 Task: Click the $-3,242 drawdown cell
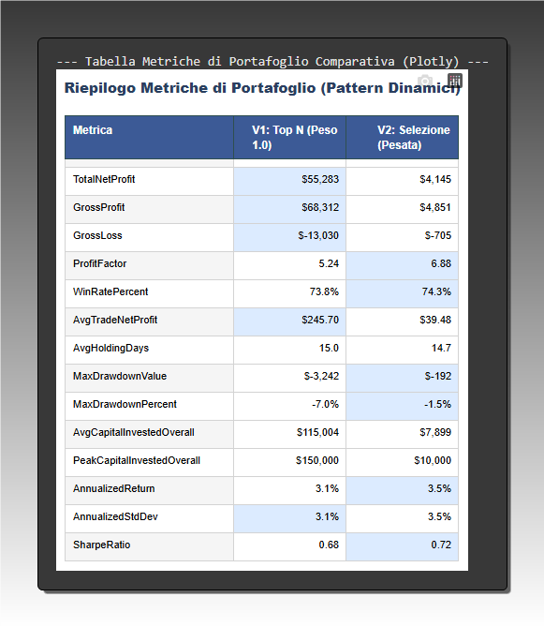click(x=289, y=379)
